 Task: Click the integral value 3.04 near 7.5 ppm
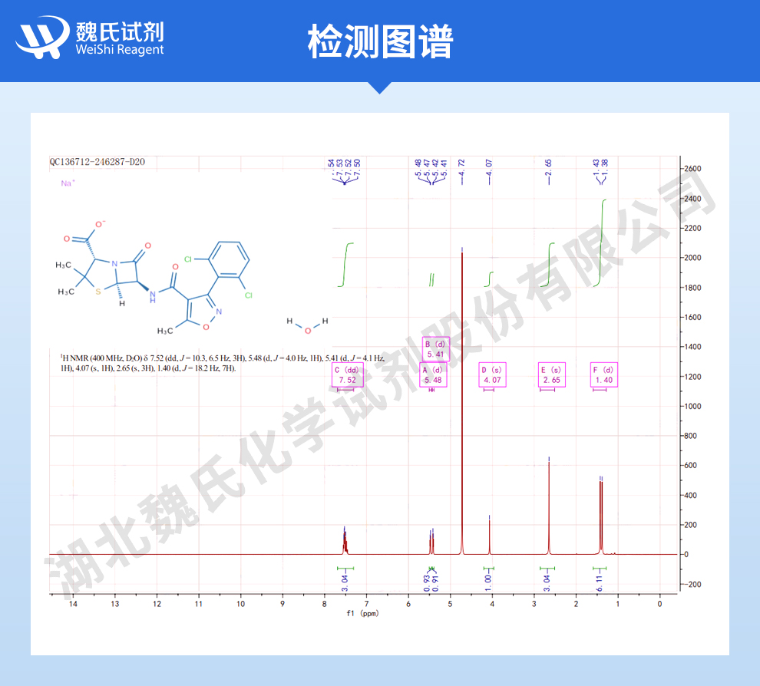[x=345, y=583]
